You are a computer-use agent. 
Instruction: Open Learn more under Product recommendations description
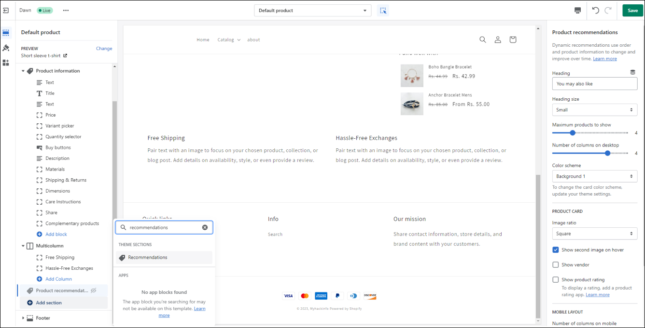[605, 59]
